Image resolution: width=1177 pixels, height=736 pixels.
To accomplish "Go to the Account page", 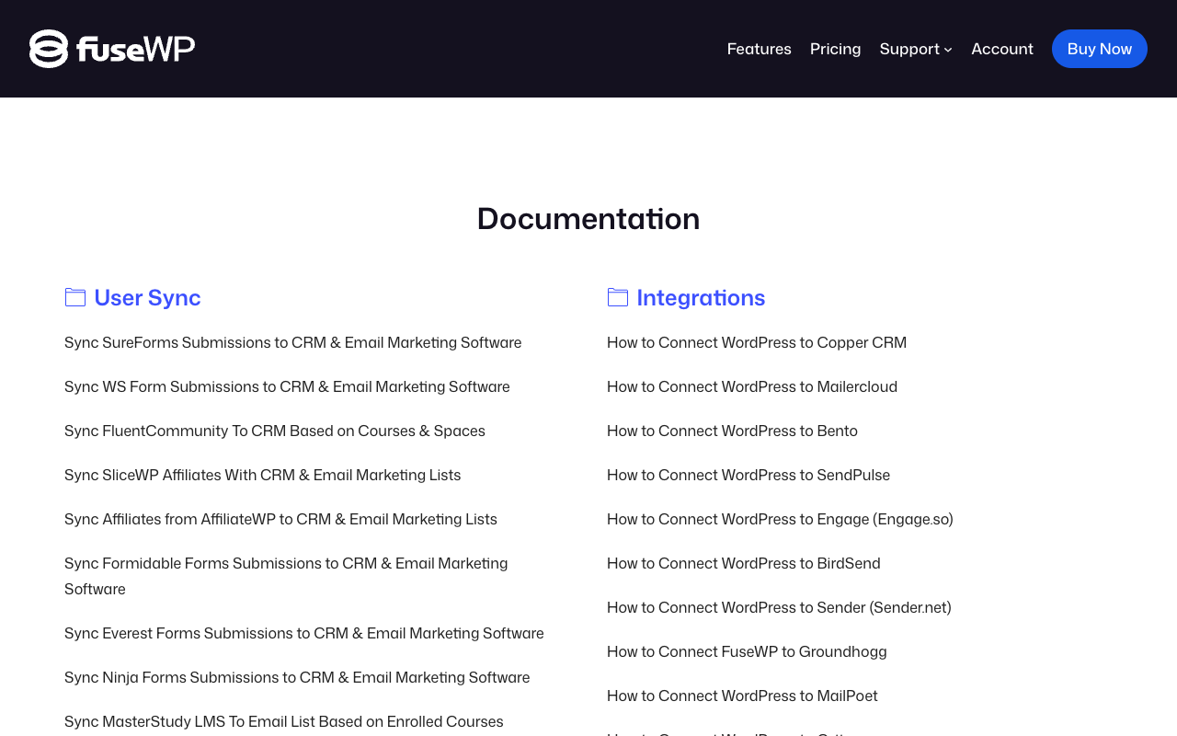I will pyautogui.click(x=1002, y=49).
